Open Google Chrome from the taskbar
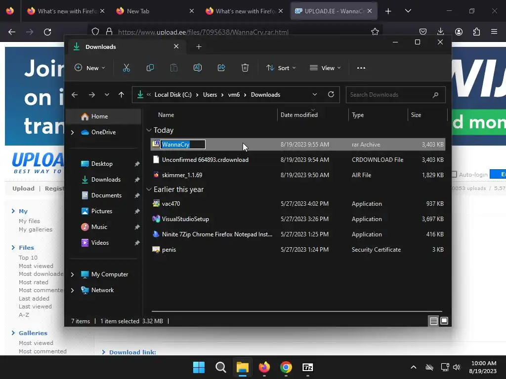 [286, 367]
